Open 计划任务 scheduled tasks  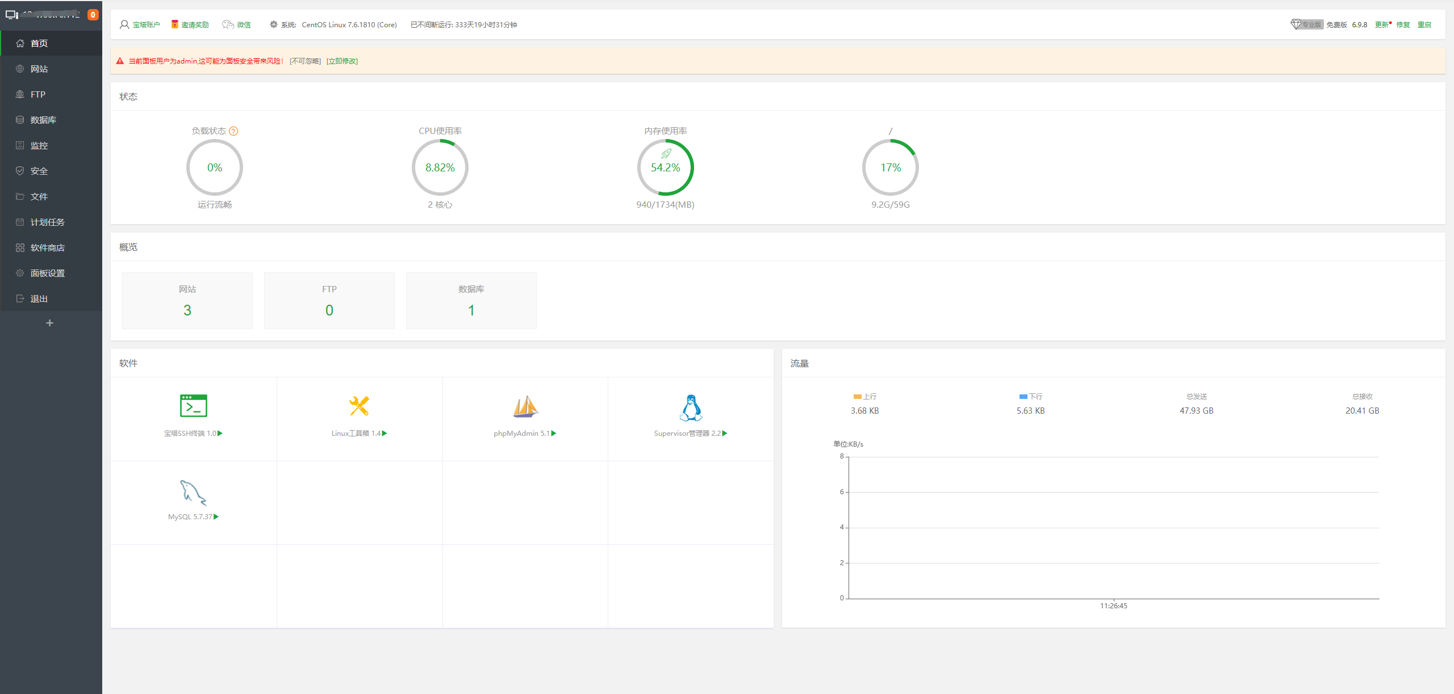pos(51,222)
